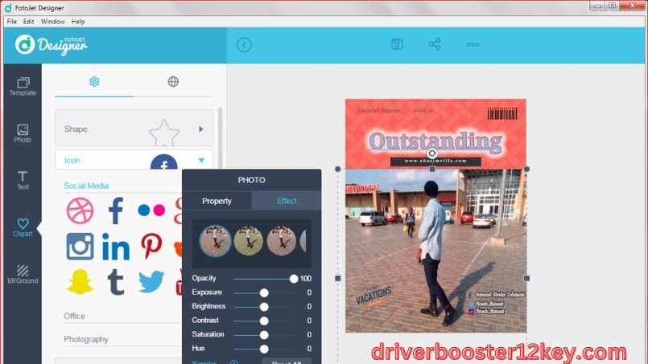
Task: Select the Text tool in sidebar
Action: tap(23, 180)
